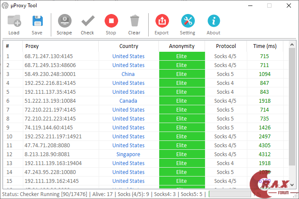Sort by the Anonymity column header
This screenshot has width=299, height=199.
[x=182, y=46]
